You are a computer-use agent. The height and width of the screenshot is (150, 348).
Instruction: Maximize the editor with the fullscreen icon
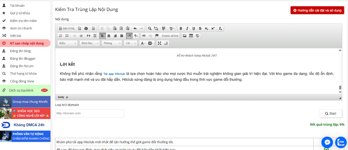coord(159,43)
